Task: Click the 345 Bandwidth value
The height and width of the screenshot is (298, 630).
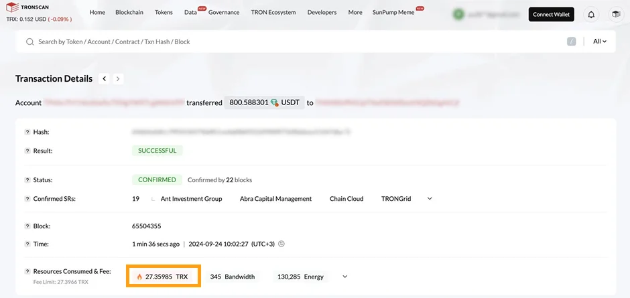Action: (233, 277)
